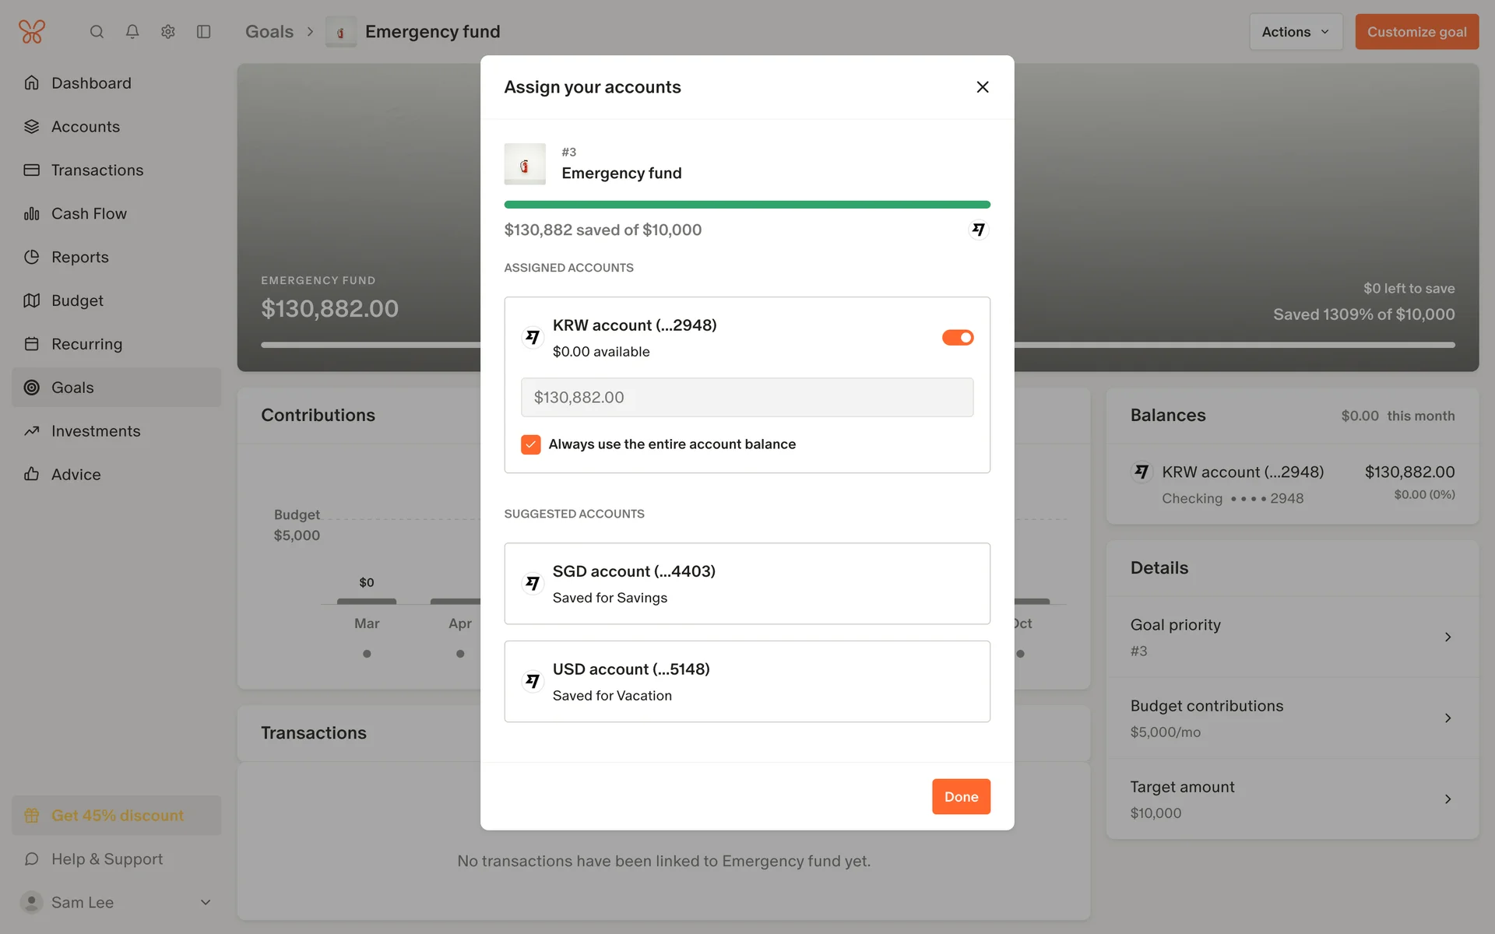
Task: Expand Goal priority details chevron
Action: (x=1448, y=637)
